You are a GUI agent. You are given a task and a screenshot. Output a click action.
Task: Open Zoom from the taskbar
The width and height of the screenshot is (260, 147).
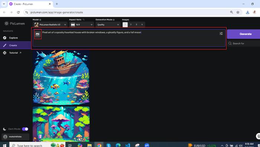147,146
